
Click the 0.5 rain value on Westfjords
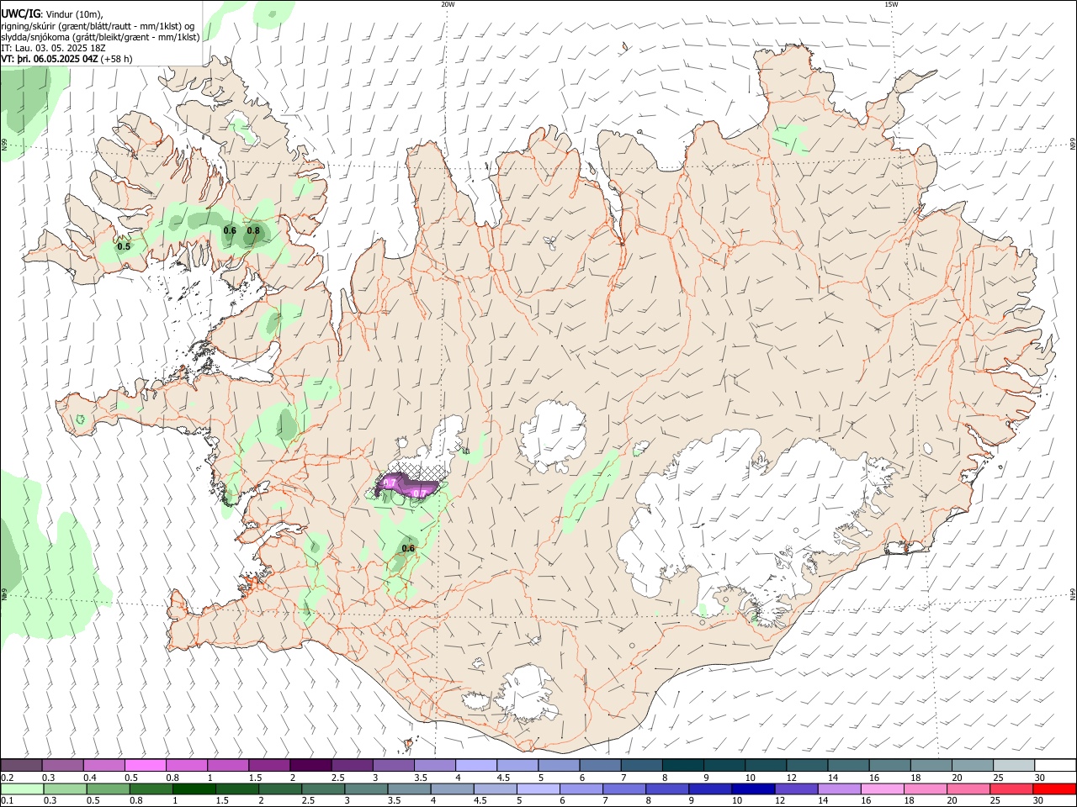124,247
